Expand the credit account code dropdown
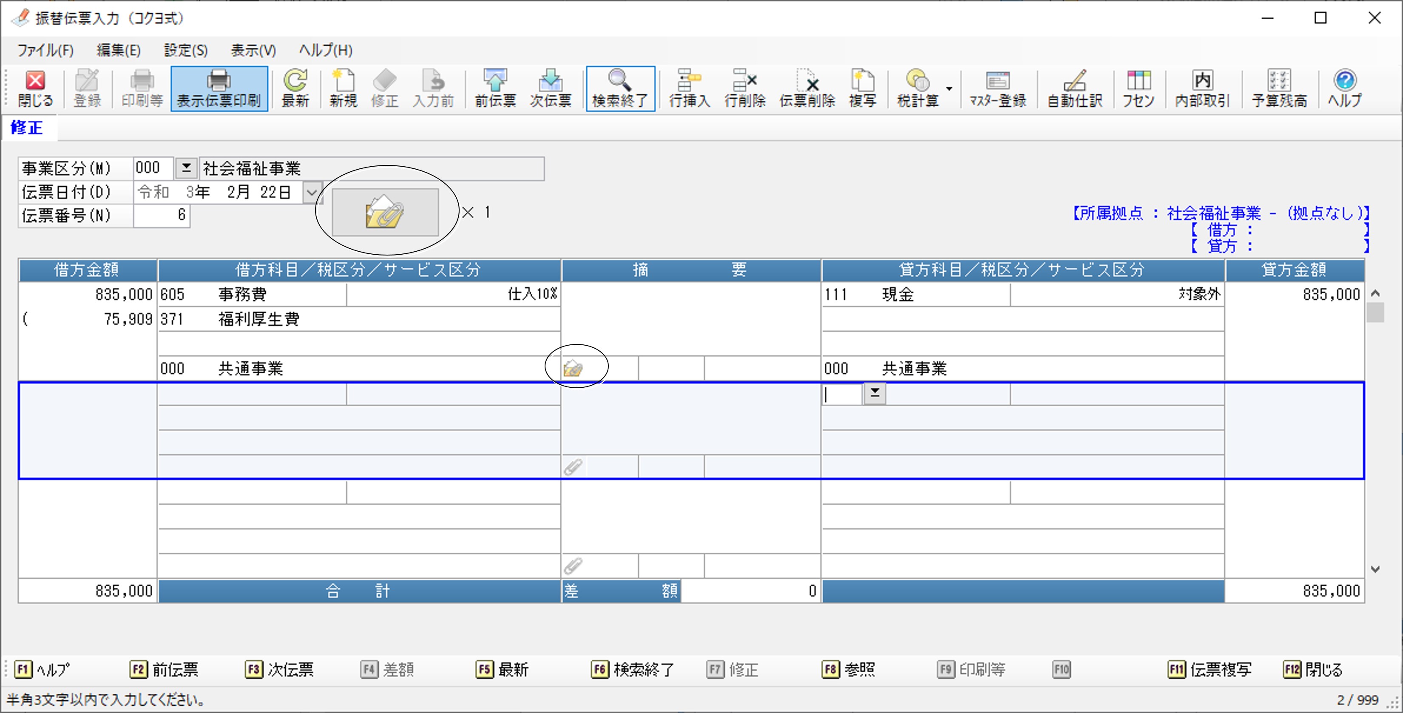The width and height of the screenshot is (1403, 713). click(875, 393)
